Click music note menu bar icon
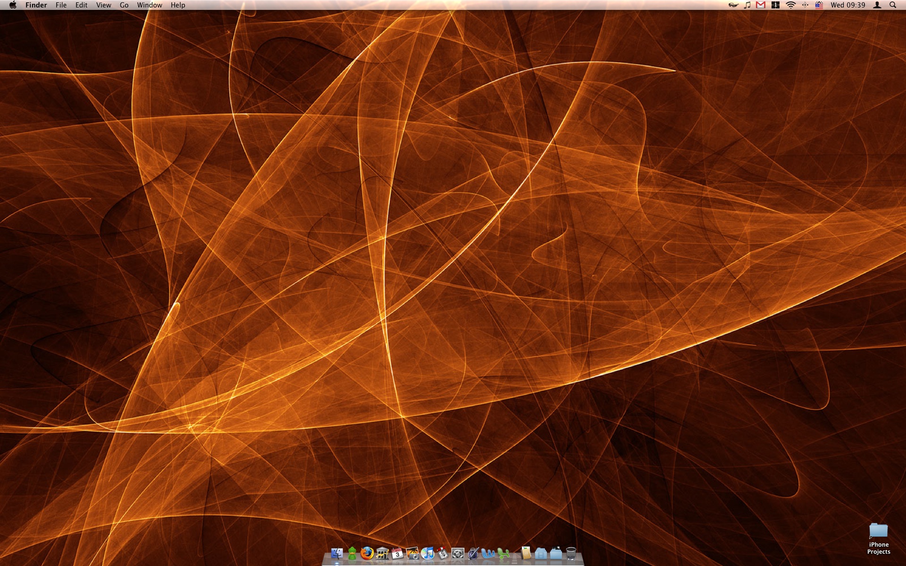The height and width of the screenshot is (566, 906). tap(747, 5)
